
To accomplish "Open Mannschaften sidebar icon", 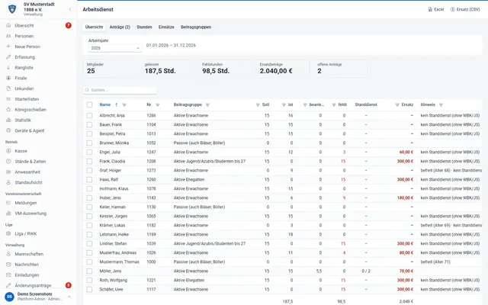I will pos(8,254).
